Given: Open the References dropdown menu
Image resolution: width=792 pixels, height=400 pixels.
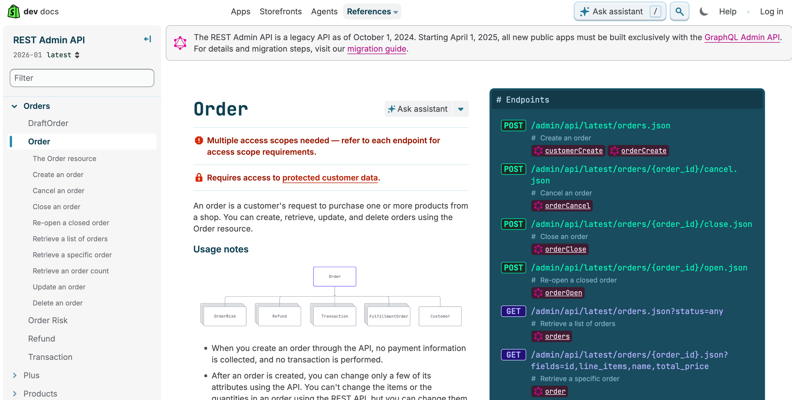Looking at the screenshot, I should [372, 12].
